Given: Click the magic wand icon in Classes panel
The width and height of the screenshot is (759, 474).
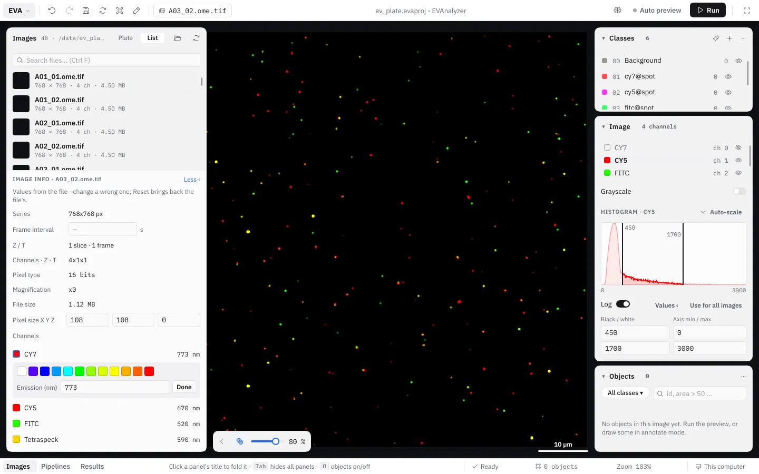Looking at the screenshot, I should pyautogui.click(x=716, y=38).
